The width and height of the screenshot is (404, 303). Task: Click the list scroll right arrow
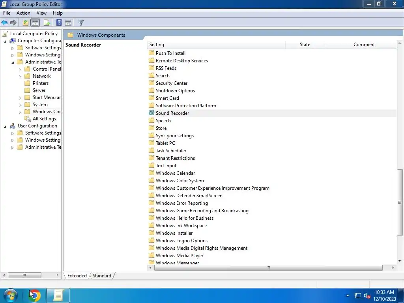coord(393,267)
